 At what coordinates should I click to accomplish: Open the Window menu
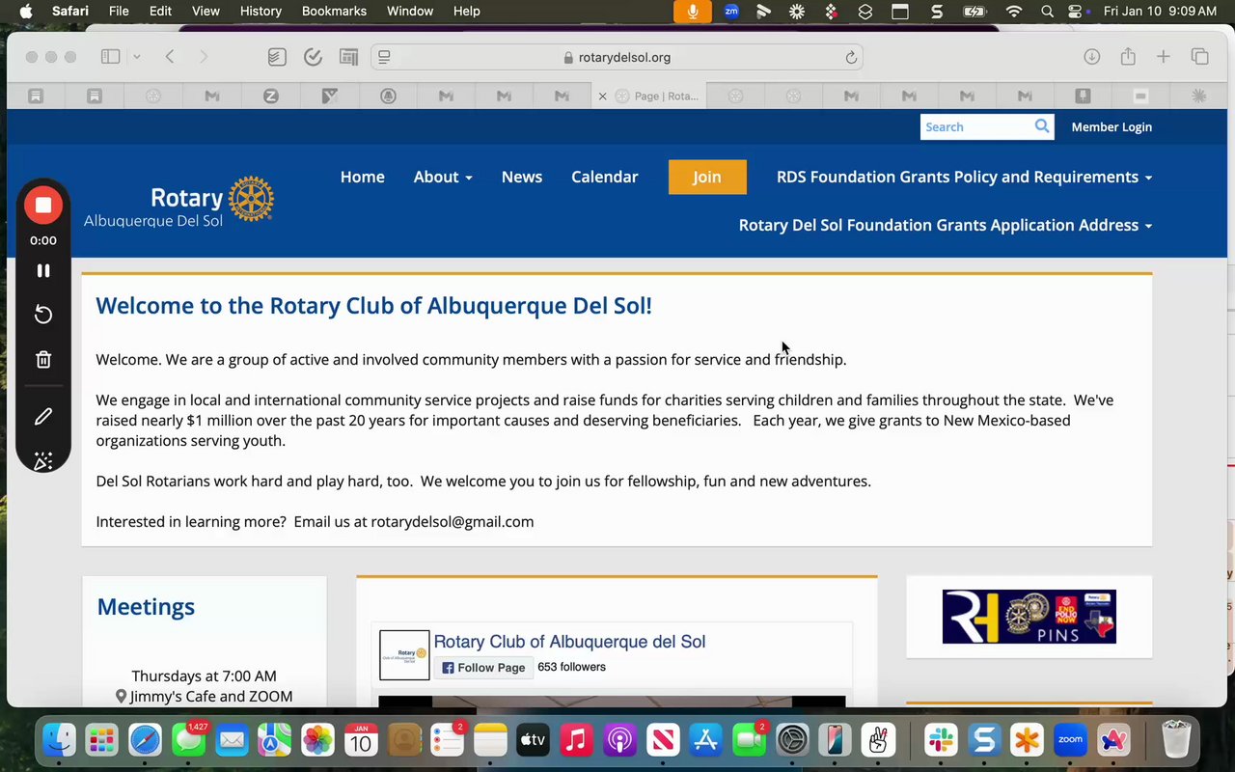(x=410, y=11)
